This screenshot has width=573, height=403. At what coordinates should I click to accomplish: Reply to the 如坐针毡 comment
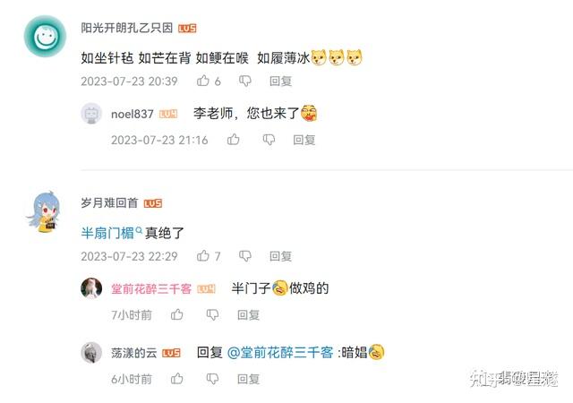(x=280, y=81)
